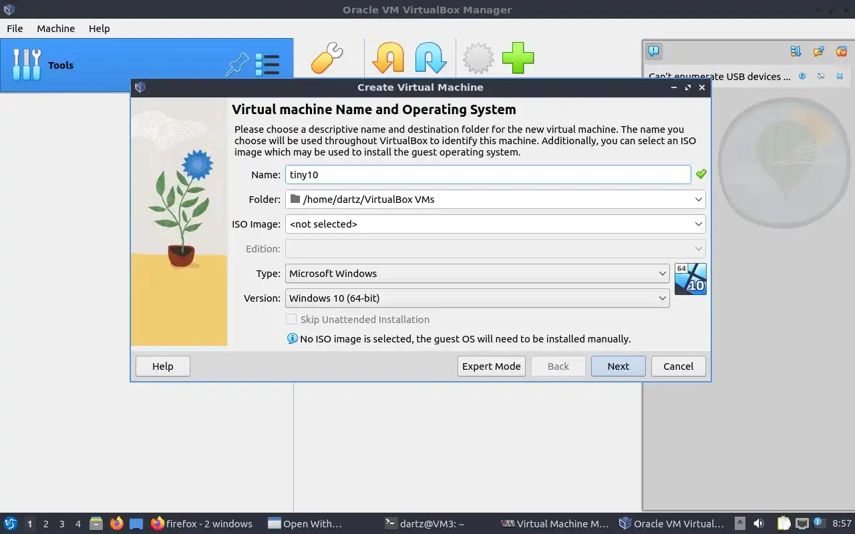Image resolution: width=855 pixels, height=534 pixels.
Task: Click the Next button
Action: point(618,366)
